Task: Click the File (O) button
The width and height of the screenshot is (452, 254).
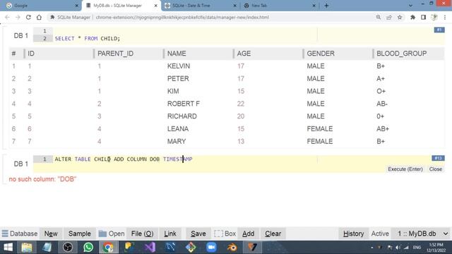Action: click(x=142, y=234)
